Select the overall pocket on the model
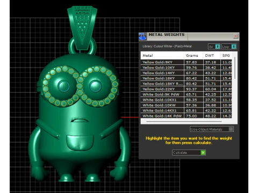The height and width of the screenshot is (193, 258). point(80,143)
